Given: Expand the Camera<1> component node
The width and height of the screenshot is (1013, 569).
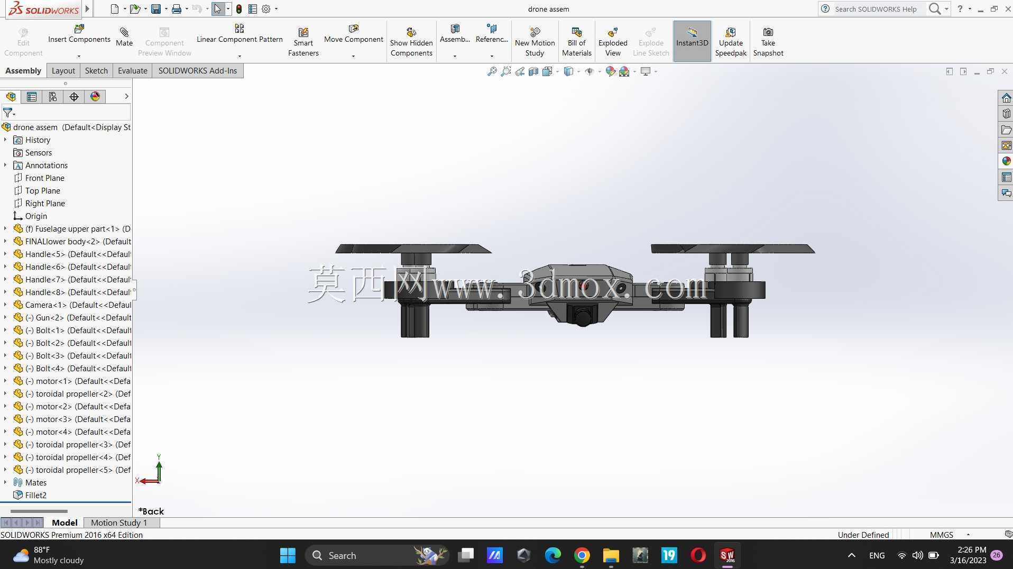Looking at the screenshot, I should point(5,305).
